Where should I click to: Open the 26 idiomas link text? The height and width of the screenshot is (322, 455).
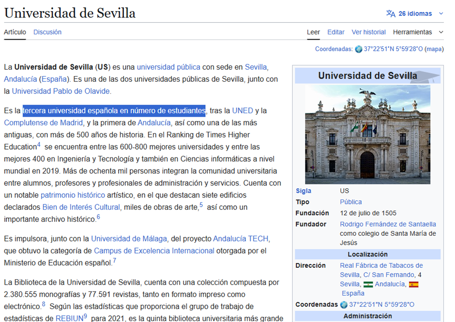coord(415,14)
